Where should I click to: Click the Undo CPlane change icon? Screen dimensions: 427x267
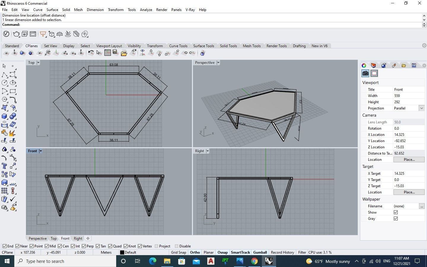[x=91, y=53]
